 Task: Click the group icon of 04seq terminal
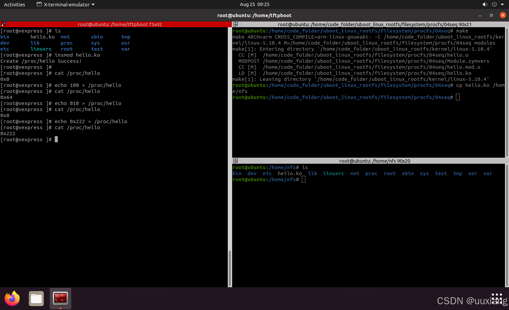[236, 24]
